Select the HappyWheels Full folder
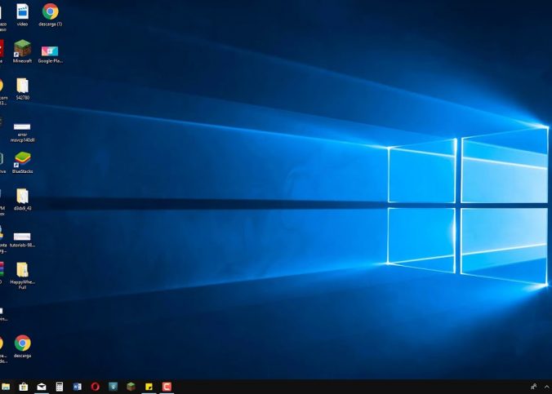The width and height of the screenshot is (552, 394). (x=22, y=270)
